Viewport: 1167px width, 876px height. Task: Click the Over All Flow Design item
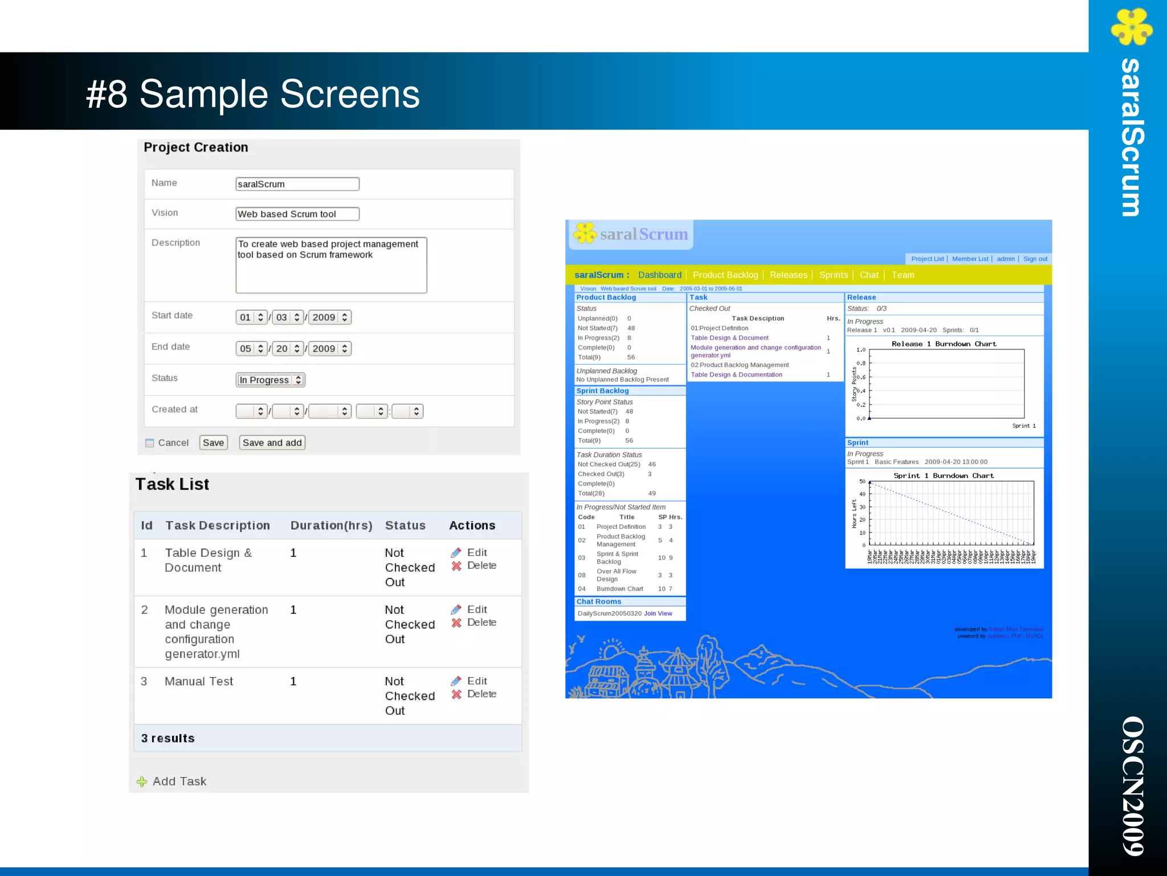click(616, 576)
